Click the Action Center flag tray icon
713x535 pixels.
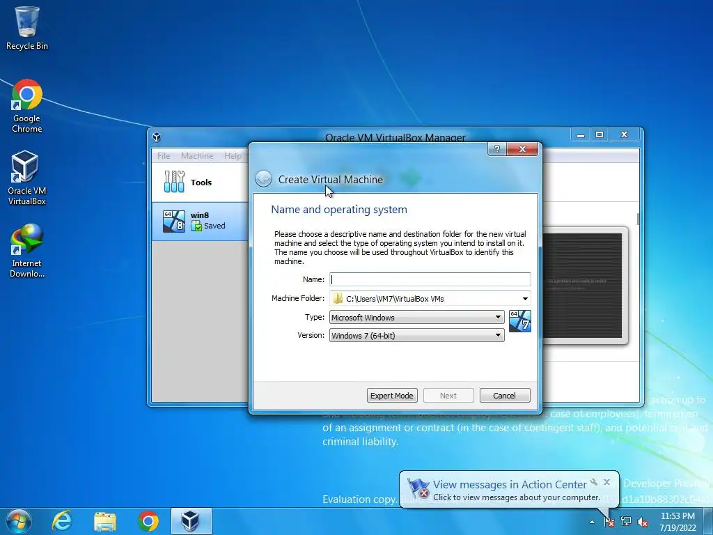point(609,522)
